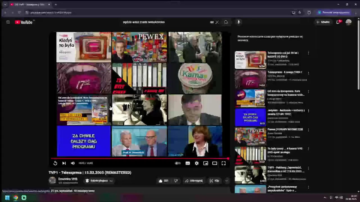Image resolution: width=360 pixels, height=202 pixels.
Task: Open the account avatar menu
Action: (348, 22)
